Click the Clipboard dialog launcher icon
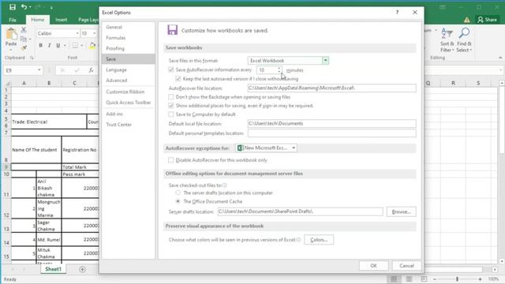This screenshot has width=505, height=284. pos(32,58)
